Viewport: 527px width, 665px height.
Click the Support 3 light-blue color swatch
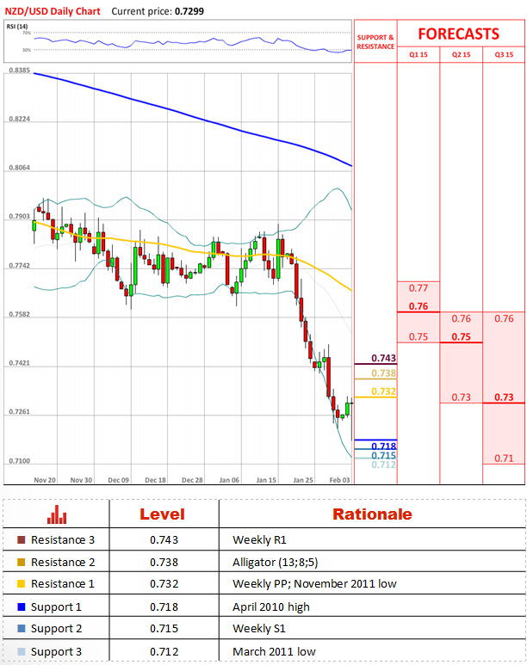(x=22, y=651)
